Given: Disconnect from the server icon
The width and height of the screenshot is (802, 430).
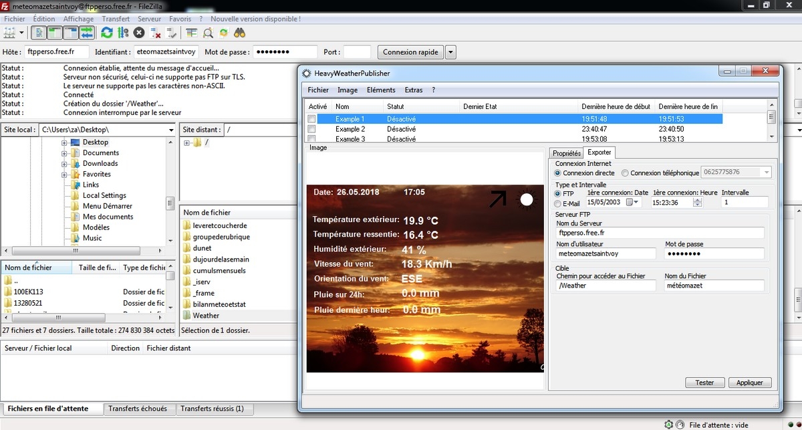Looking at the screenshot, I should click(x=156, y=32).
